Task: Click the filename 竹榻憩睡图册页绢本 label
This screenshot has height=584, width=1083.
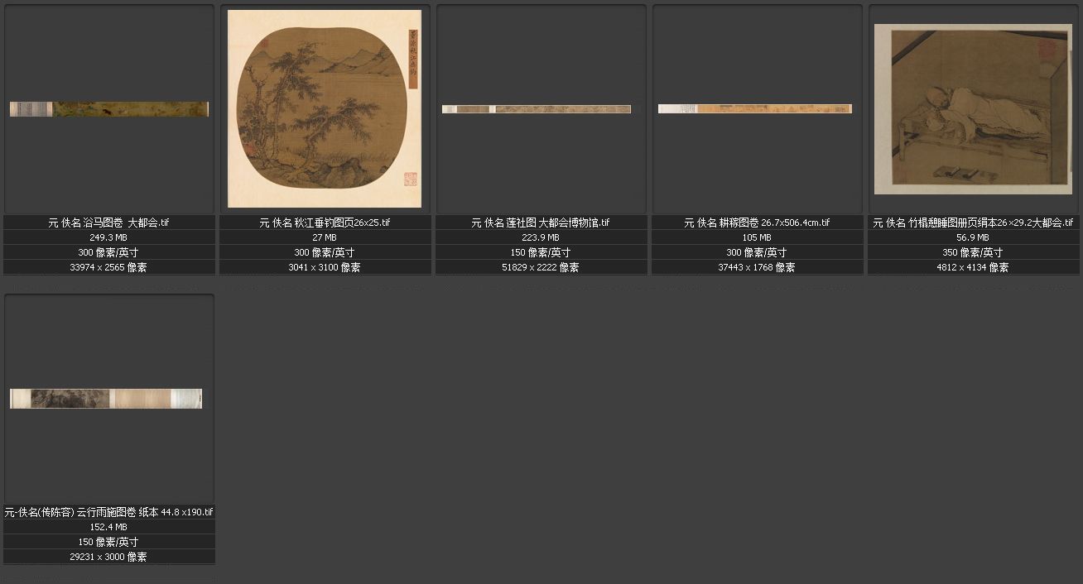Action: point(973,223)
